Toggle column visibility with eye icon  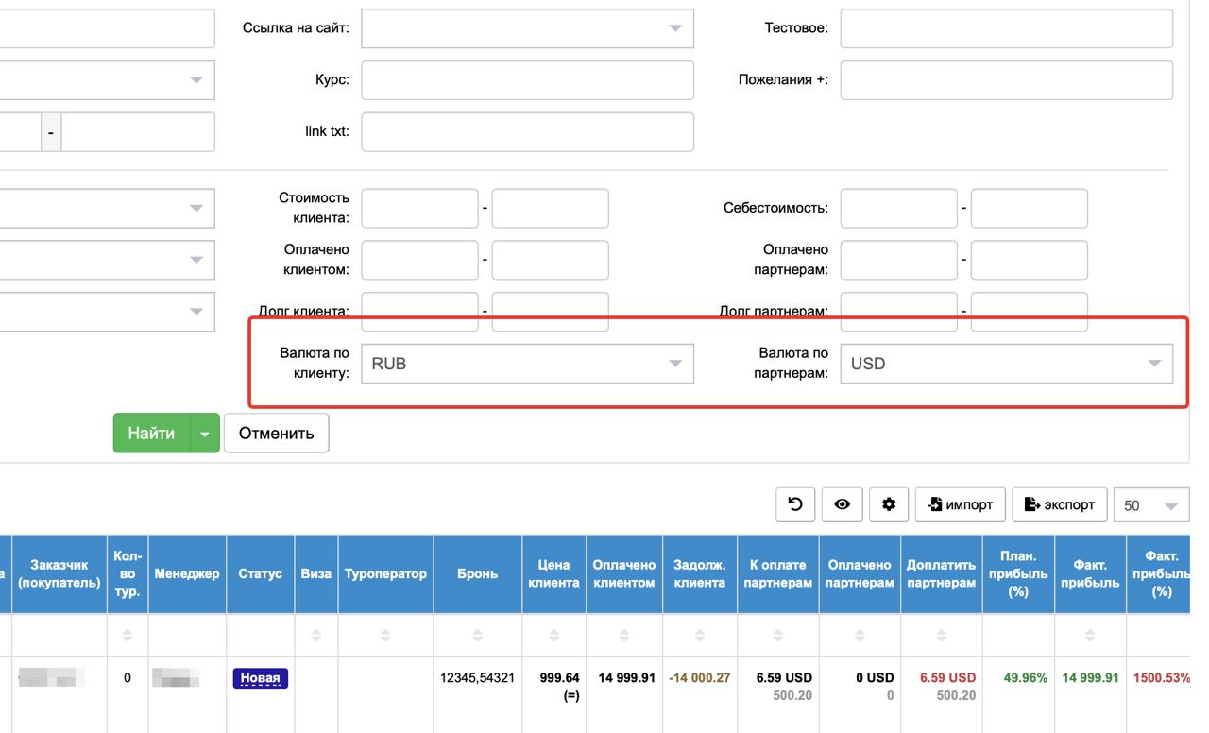(842, 504)
